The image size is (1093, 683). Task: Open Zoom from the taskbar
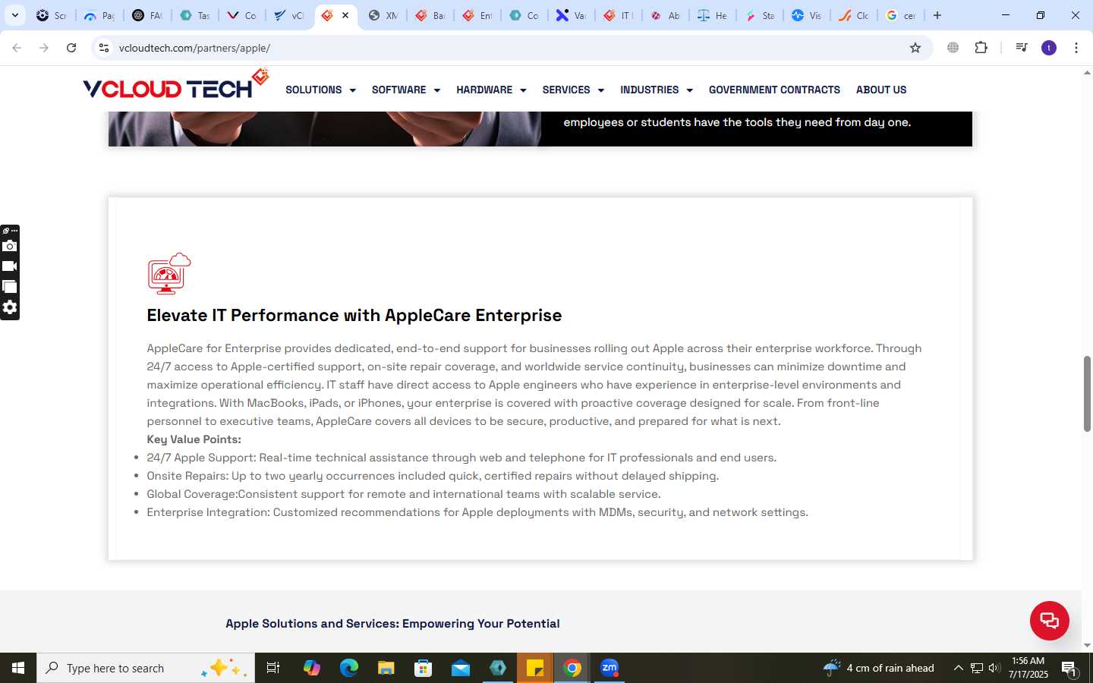click(609, 668)
